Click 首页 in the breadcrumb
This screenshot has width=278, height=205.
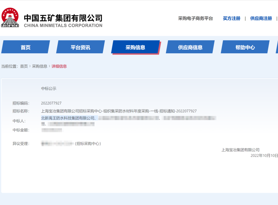24,66
